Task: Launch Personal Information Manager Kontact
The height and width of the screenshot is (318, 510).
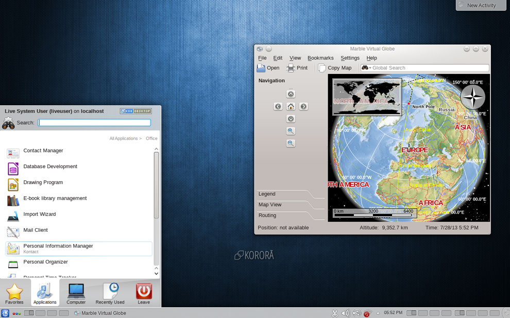Action: coord(79,249)
